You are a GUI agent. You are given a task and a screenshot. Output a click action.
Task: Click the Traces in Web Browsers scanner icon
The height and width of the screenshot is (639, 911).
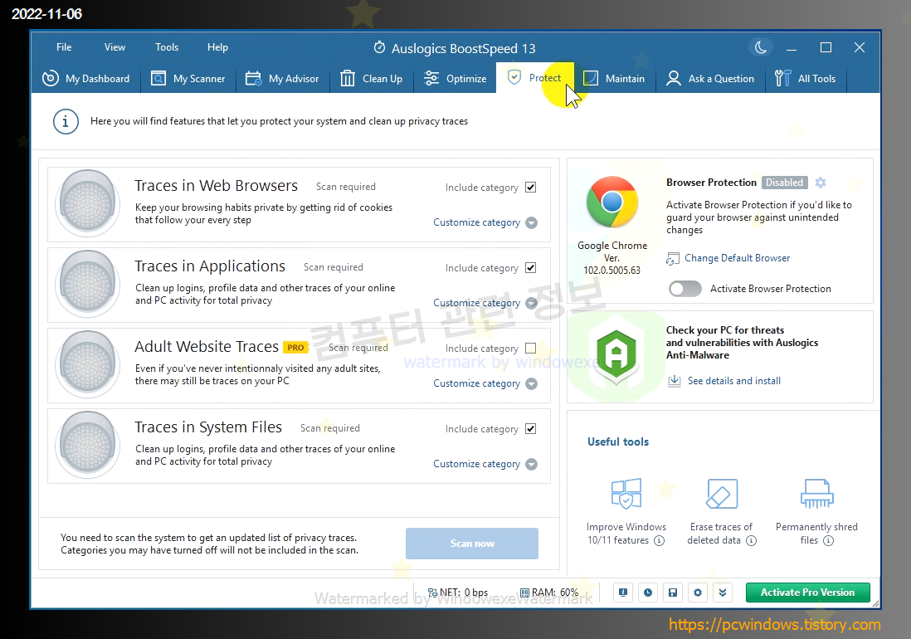(88, 202)
